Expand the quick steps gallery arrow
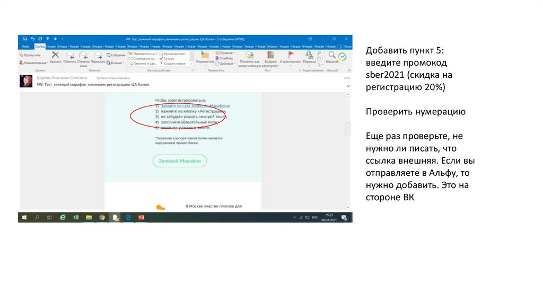The height and width of the screenshot is (304, 543). [191, 64]
